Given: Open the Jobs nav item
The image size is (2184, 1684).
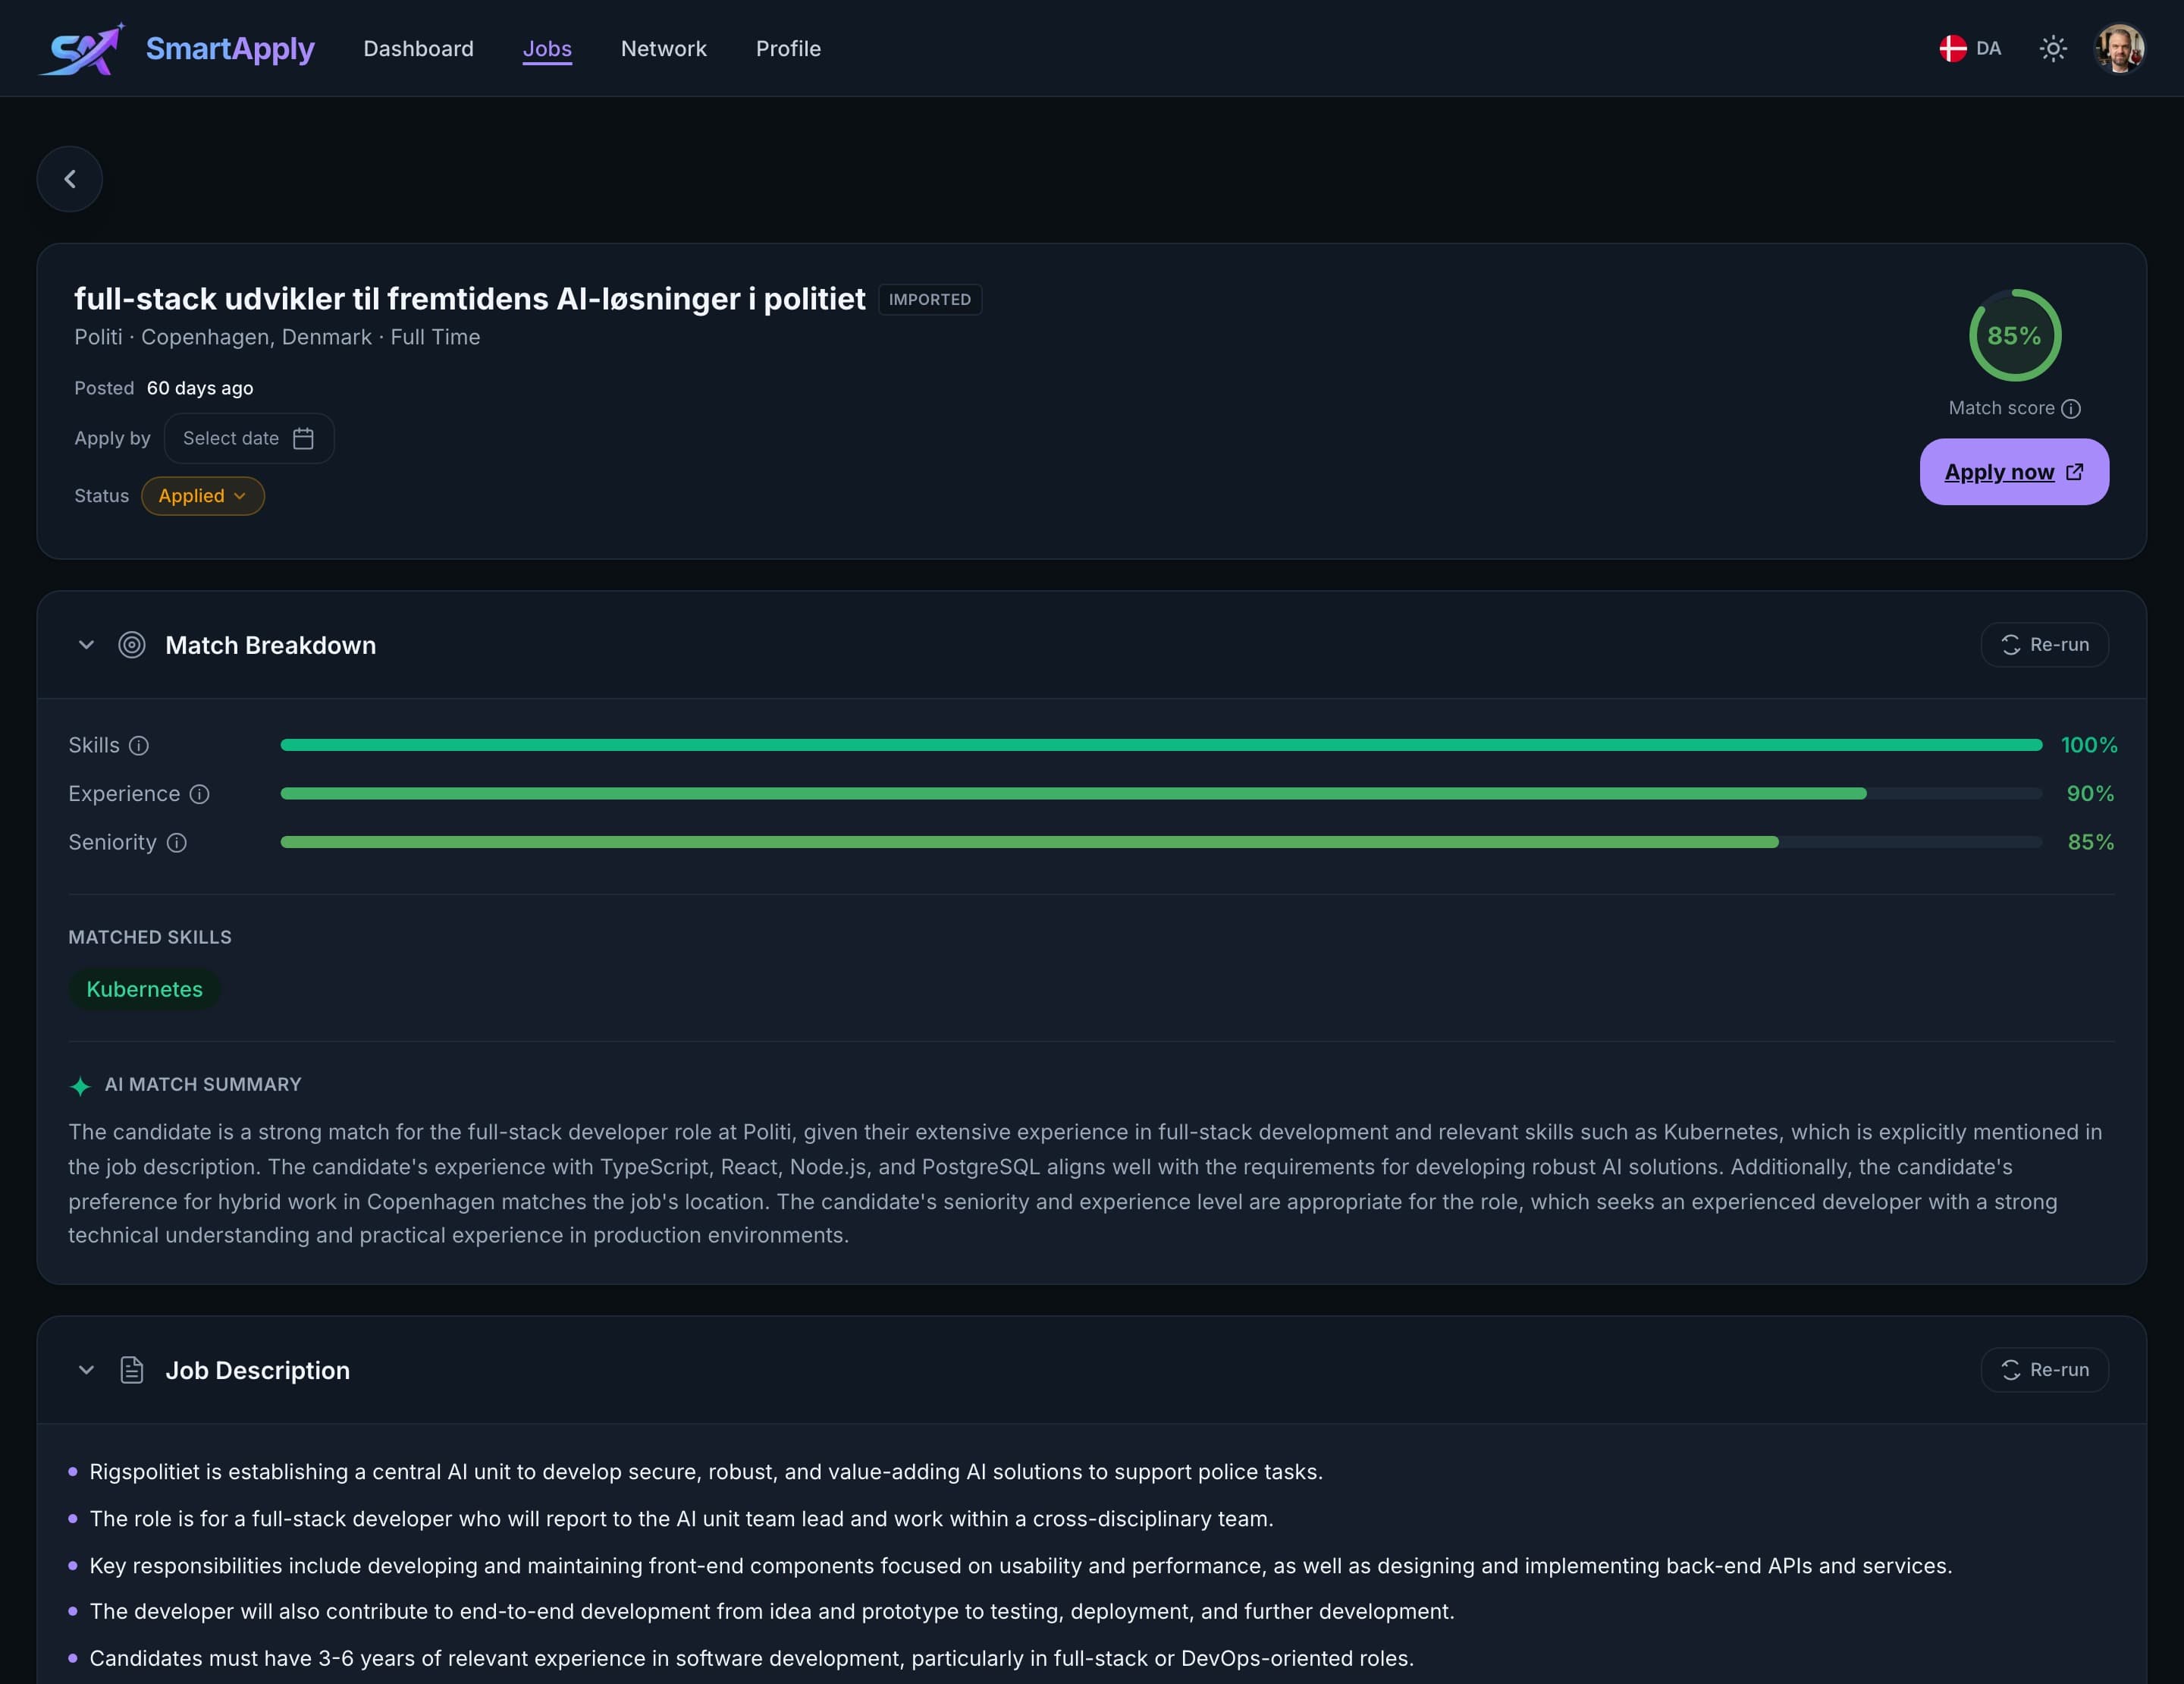Looking at the screenshot, I should 547,48.
